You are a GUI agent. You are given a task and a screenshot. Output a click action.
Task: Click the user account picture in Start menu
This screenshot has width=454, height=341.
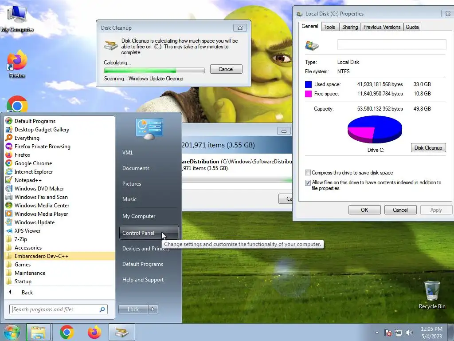149,129
